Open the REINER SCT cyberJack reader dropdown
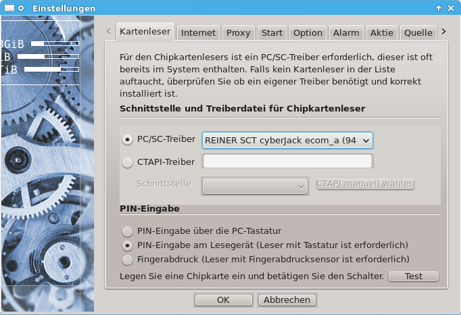 pyautogui.click(x=287, y=140)
